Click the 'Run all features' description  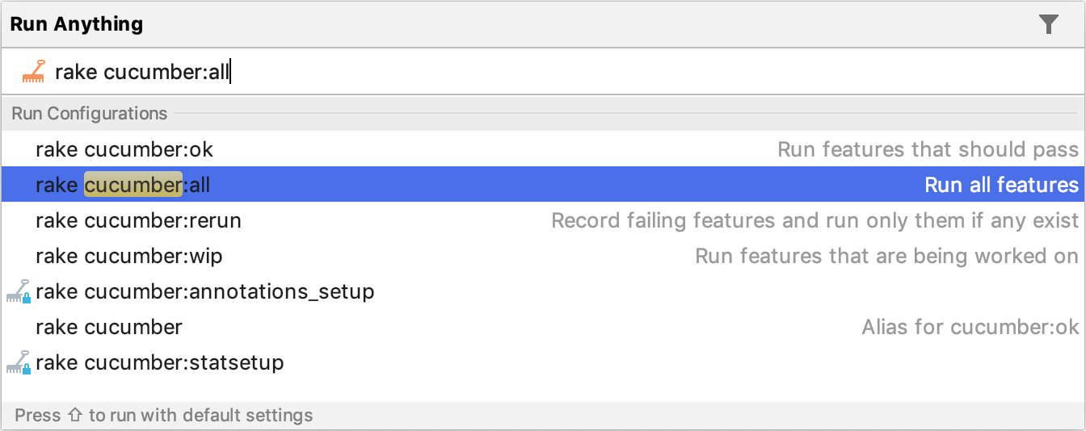[x=1001, y=185]
